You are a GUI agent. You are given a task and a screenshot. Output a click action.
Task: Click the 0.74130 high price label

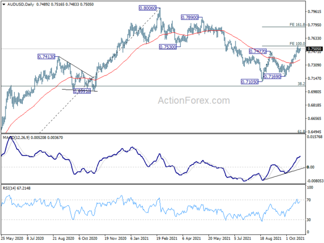tap(46, 57)
